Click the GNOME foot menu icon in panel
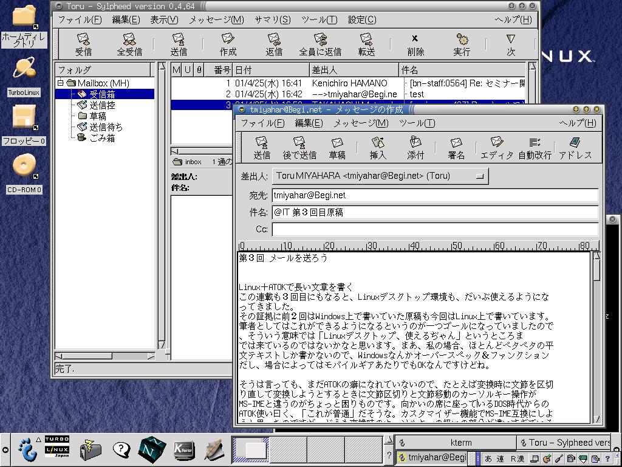Image resolution: width=622 pixels, height=467 pixels. tap(27, 449)
